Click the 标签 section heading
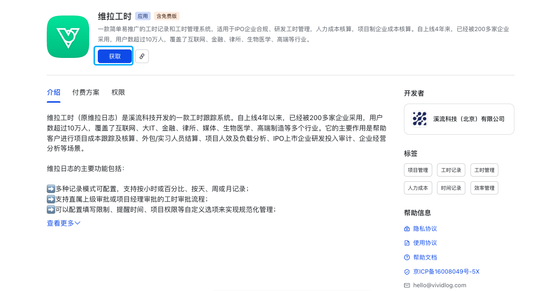 [411, 154]
